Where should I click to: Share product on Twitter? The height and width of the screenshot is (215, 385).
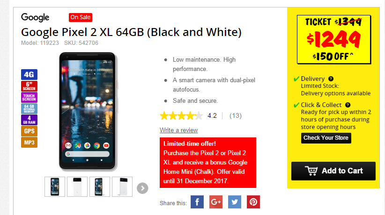pos(235,202)
